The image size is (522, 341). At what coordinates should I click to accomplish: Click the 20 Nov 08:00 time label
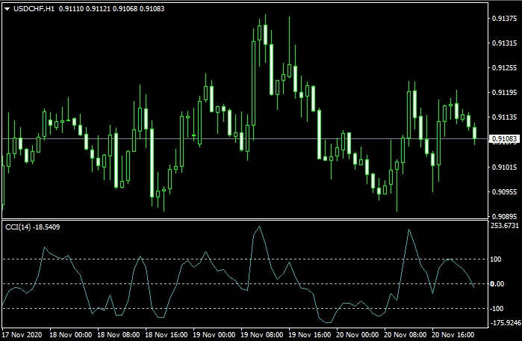point(408,335)
